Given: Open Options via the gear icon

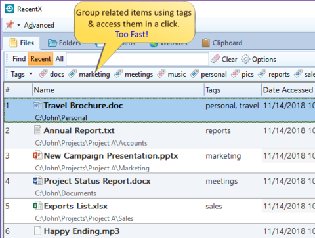Looking at the screenshot, I should coord(245,59).
